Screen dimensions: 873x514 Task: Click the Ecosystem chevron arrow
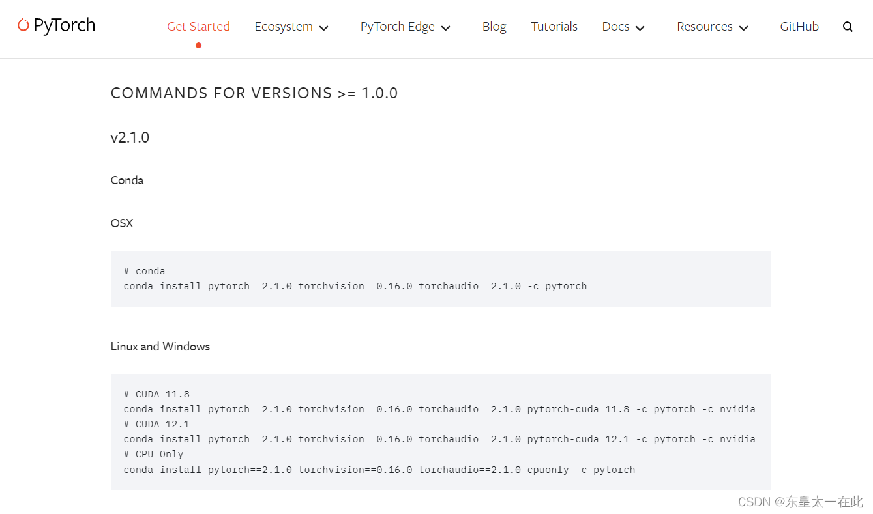click(324, 28)
